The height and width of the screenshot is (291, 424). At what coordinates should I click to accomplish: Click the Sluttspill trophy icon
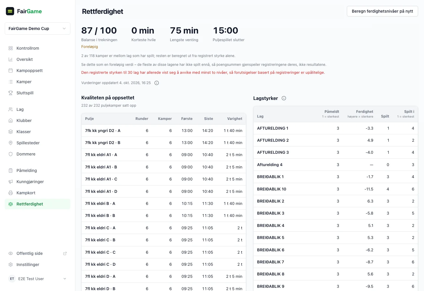click(11, 93)
